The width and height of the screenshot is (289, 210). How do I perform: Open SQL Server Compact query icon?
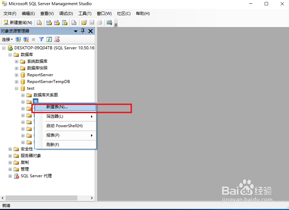[x=74, y=23]
